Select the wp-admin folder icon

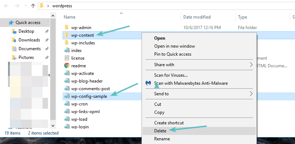pos(67,28)
